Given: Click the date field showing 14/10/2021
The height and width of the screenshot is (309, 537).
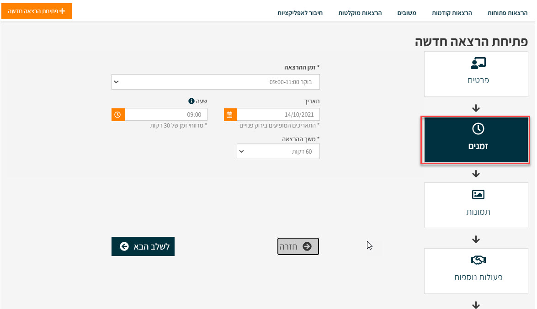Looking at the screenshot, I should [278, 114].
